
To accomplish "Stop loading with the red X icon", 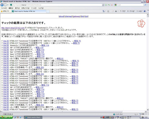I will [x=112, y=5].
